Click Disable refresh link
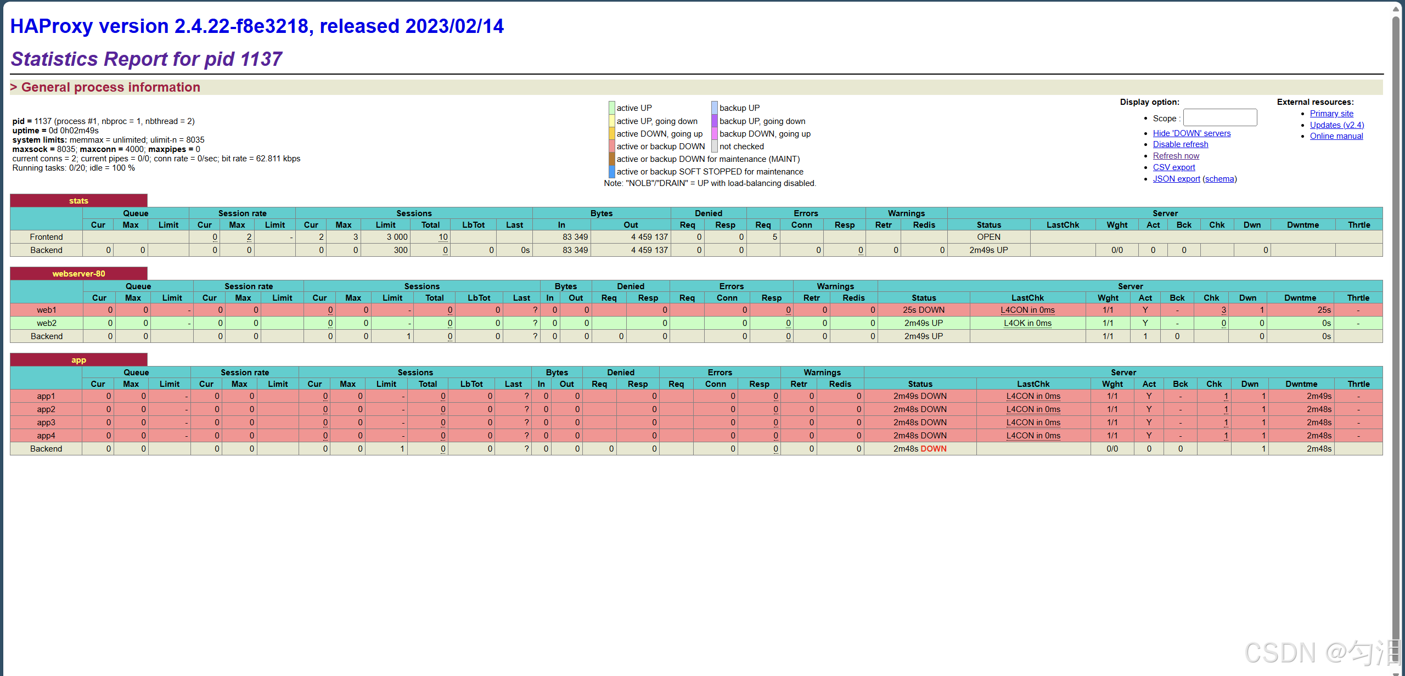 pyautogui.click(x=1180, y=144)
